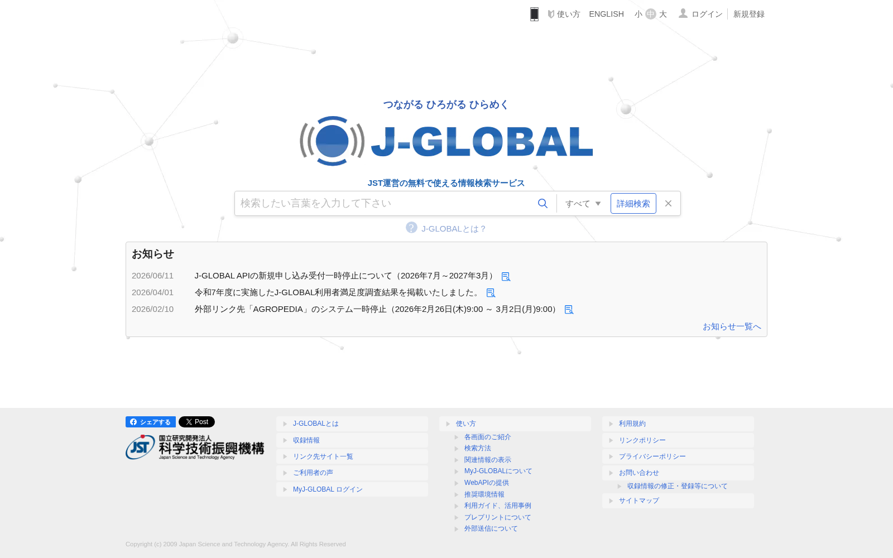Click 新規登録 in top menu

pyautogui.click(x=749, y=14)
